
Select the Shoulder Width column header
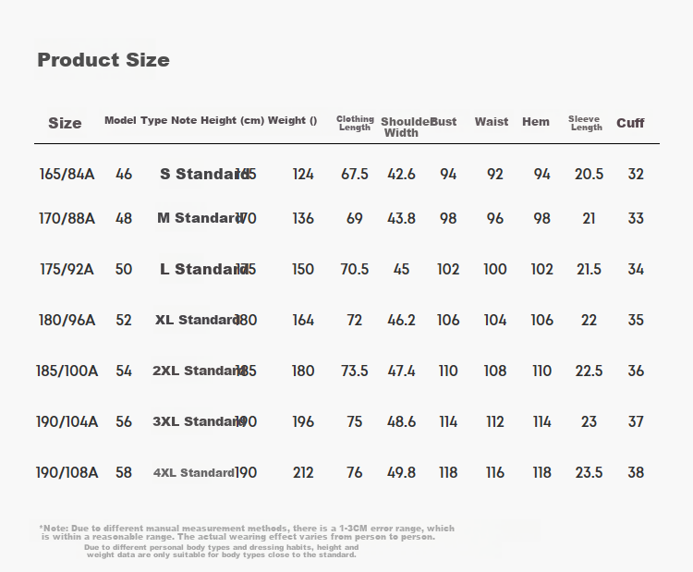403,127
